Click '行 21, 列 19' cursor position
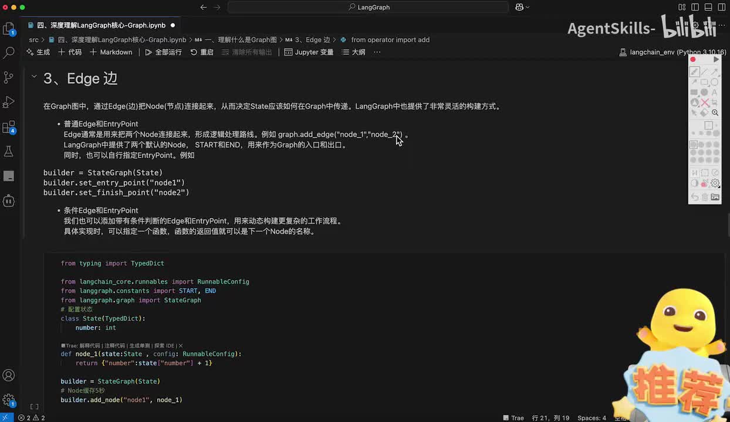 [550, 418]
